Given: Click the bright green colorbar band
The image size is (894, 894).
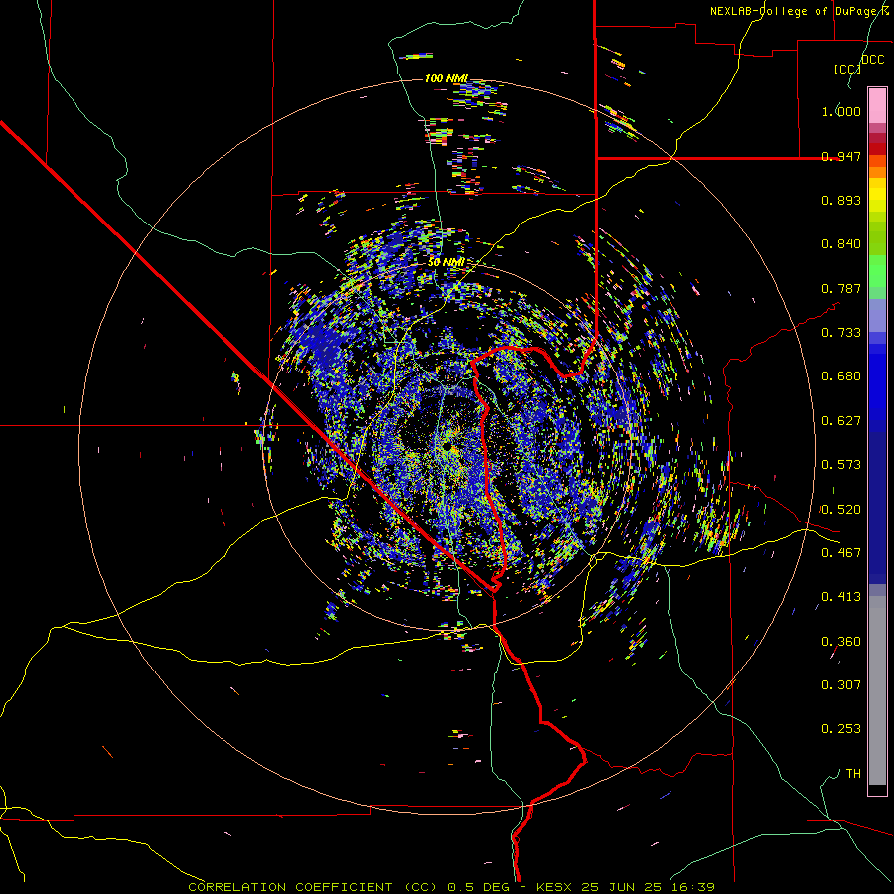Looking at the screenshot, I should (x=877, y=271).
